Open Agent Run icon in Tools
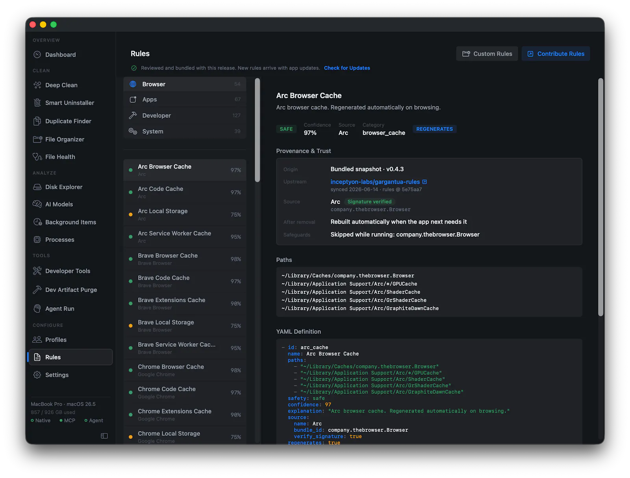Viewport: 630px width, 478px height. [x=37, y=309]
